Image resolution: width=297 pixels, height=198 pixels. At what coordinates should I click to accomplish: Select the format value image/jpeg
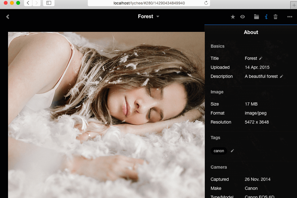pos(256,113)
